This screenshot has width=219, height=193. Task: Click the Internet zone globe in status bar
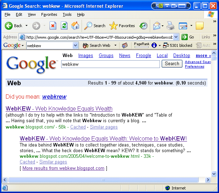click(167, 188)
